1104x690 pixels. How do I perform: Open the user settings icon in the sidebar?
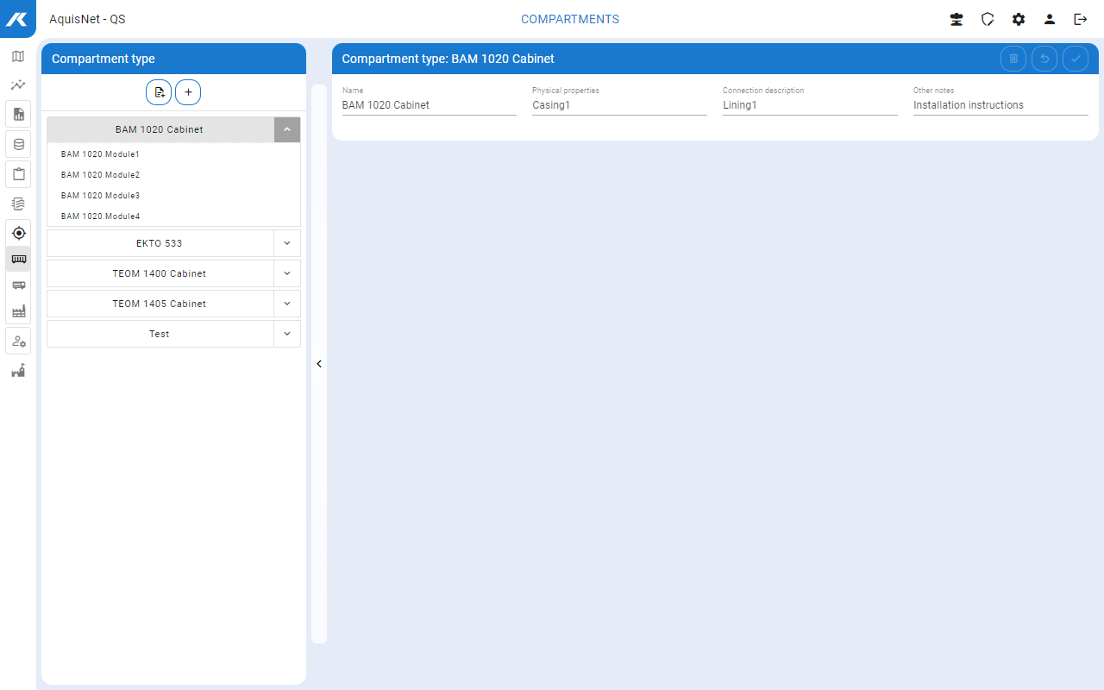click(x=18, y=342)
